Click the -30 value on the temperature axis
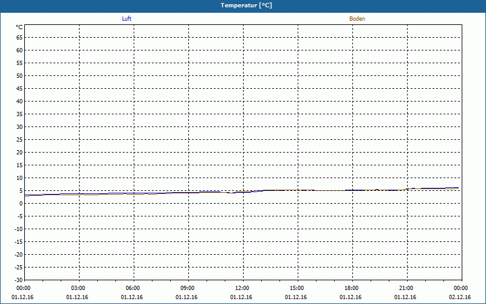The width and height of the screenshot is (486, 304). pos(18,280)
